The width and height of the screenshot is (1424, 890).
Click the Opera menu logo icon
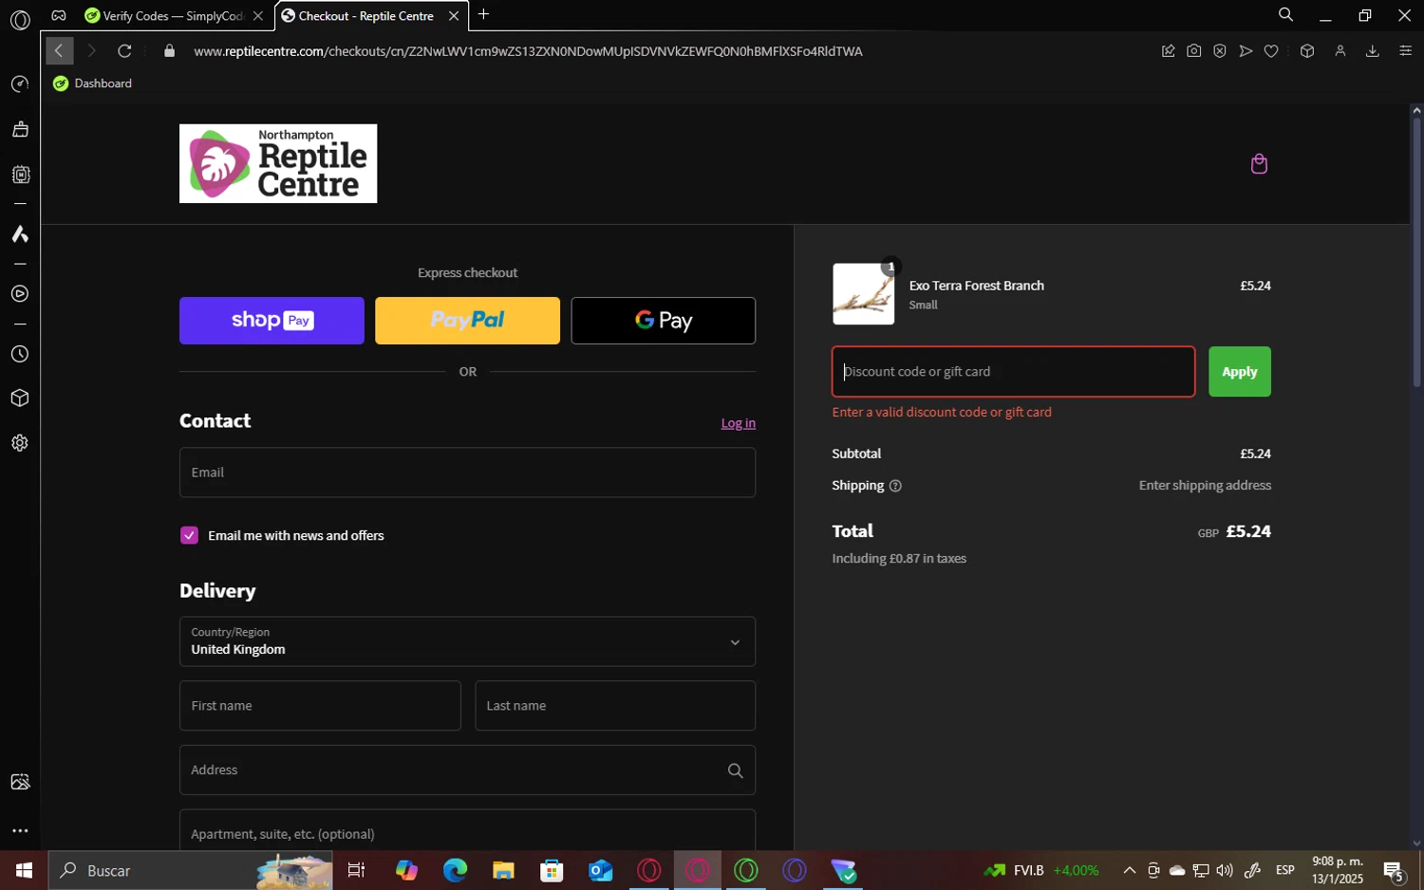pos(20,20)
